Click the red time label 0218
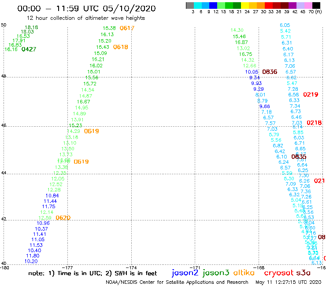Screen dimensions: 326x286 coord(314,123)
